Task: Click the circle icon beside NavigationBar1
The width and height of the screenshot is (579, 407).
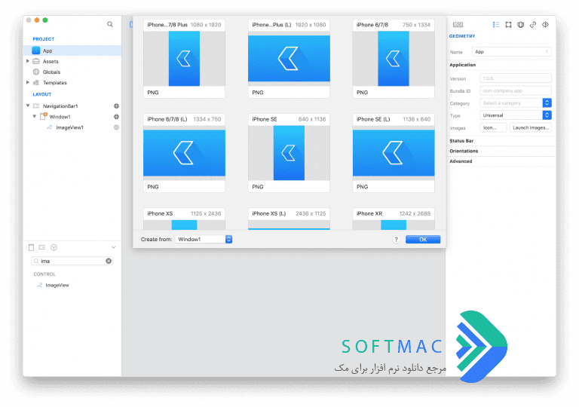Action: click(116, 106)
